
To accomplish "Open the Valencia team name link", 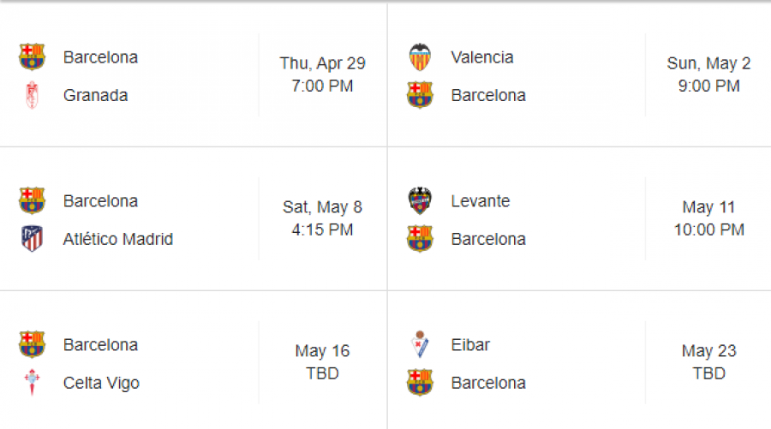I will click(x=482, y=57).
